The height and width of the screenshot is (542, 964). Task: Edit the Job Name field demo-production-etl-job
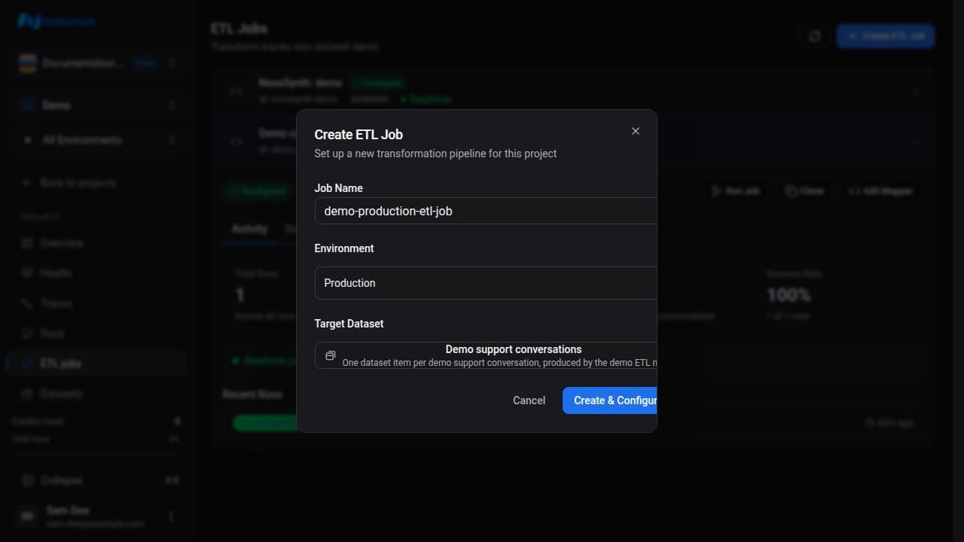tap(486, 211)
